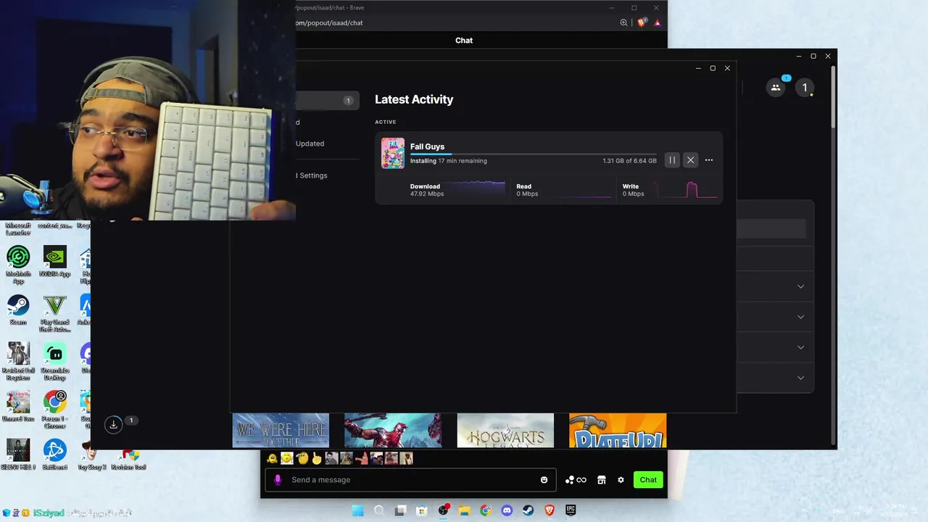Open the Updated section in the sidebar
This screenshot has height=522, width=928.
pos(310,144)
